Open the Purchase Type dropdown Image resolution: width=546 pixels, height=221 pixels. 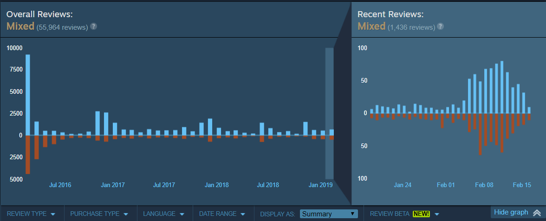[99, 214]
